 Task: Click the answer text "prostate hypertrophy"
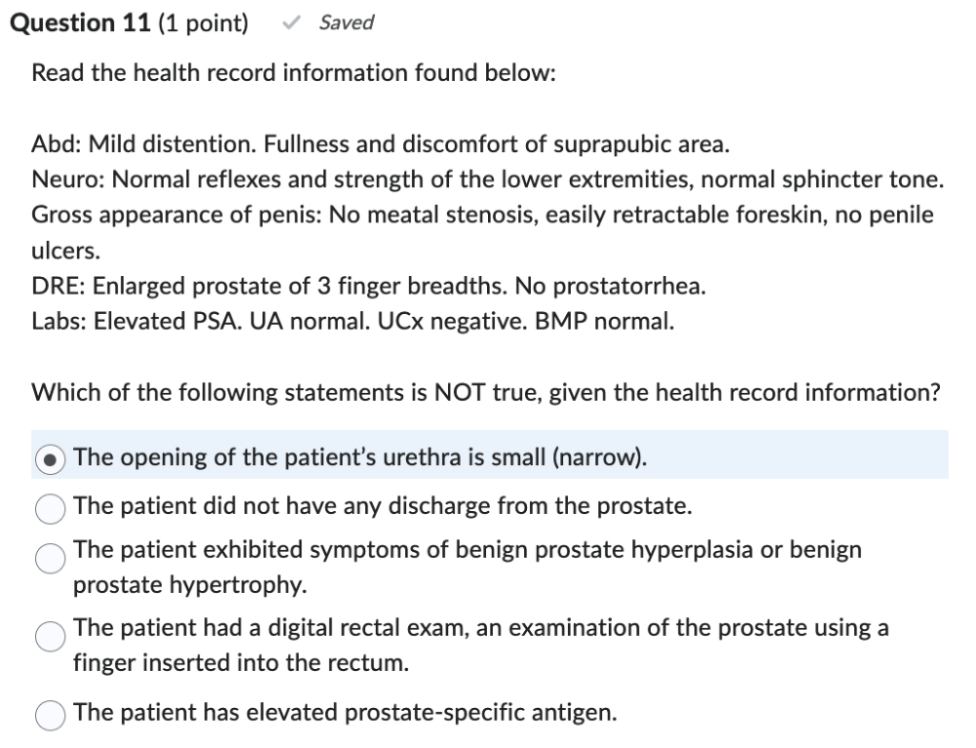coord(190,585)
